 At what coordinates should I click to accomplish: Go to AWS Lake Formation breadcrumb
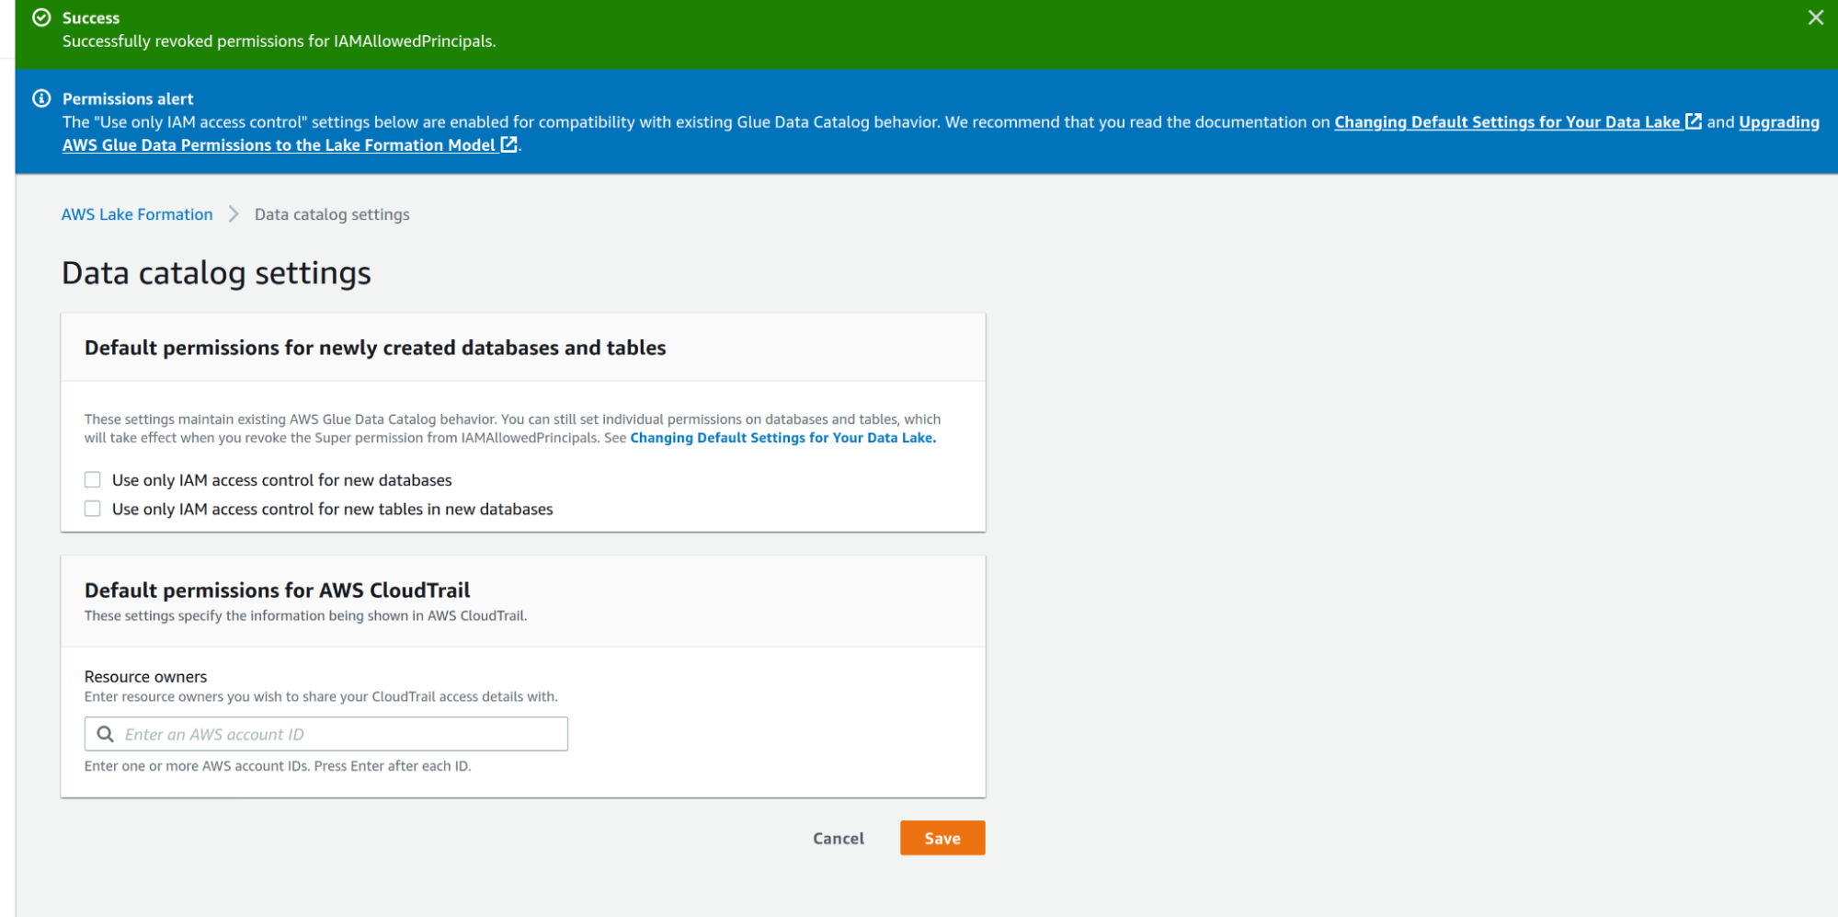click(x=137, y=214)
